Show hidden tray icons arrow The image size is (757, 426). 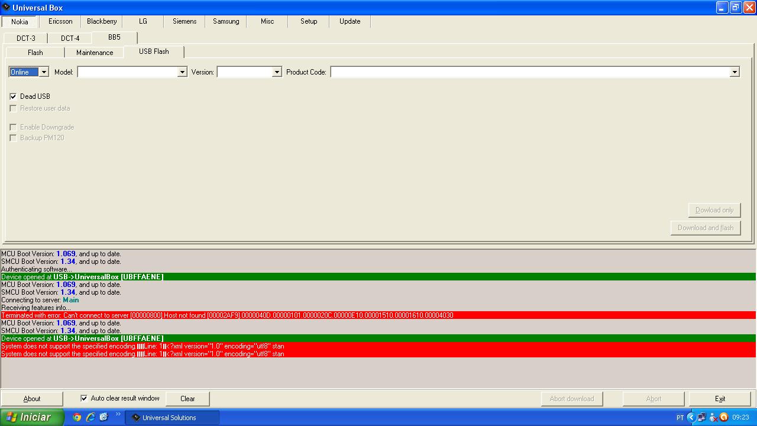[x=690, y=417]
